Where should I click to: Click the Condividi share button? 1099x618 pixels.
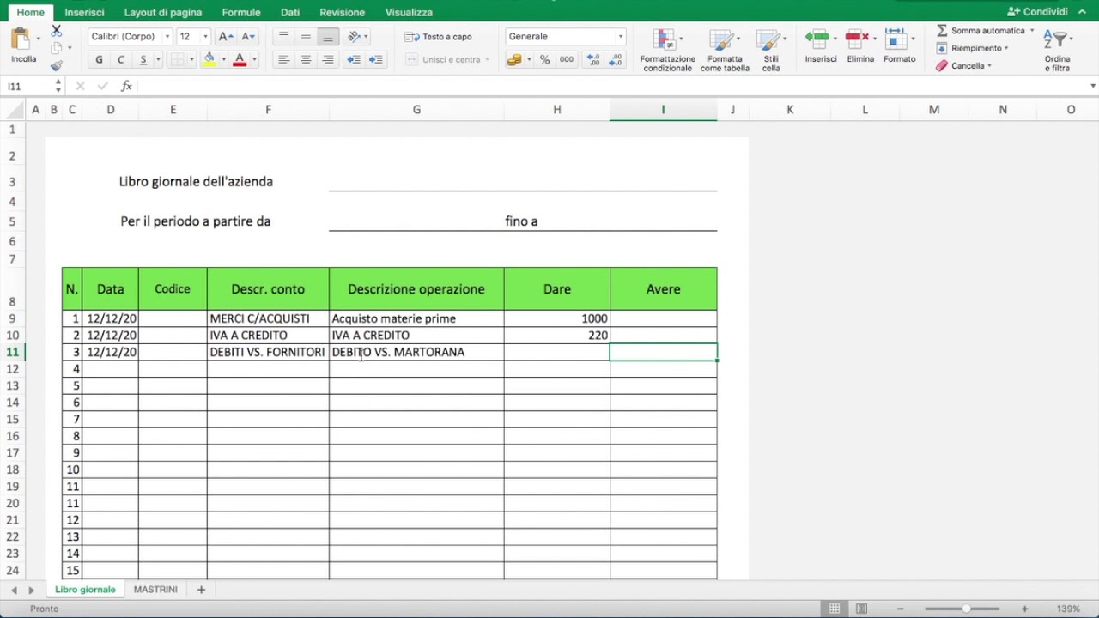(x=1037, y=12)
